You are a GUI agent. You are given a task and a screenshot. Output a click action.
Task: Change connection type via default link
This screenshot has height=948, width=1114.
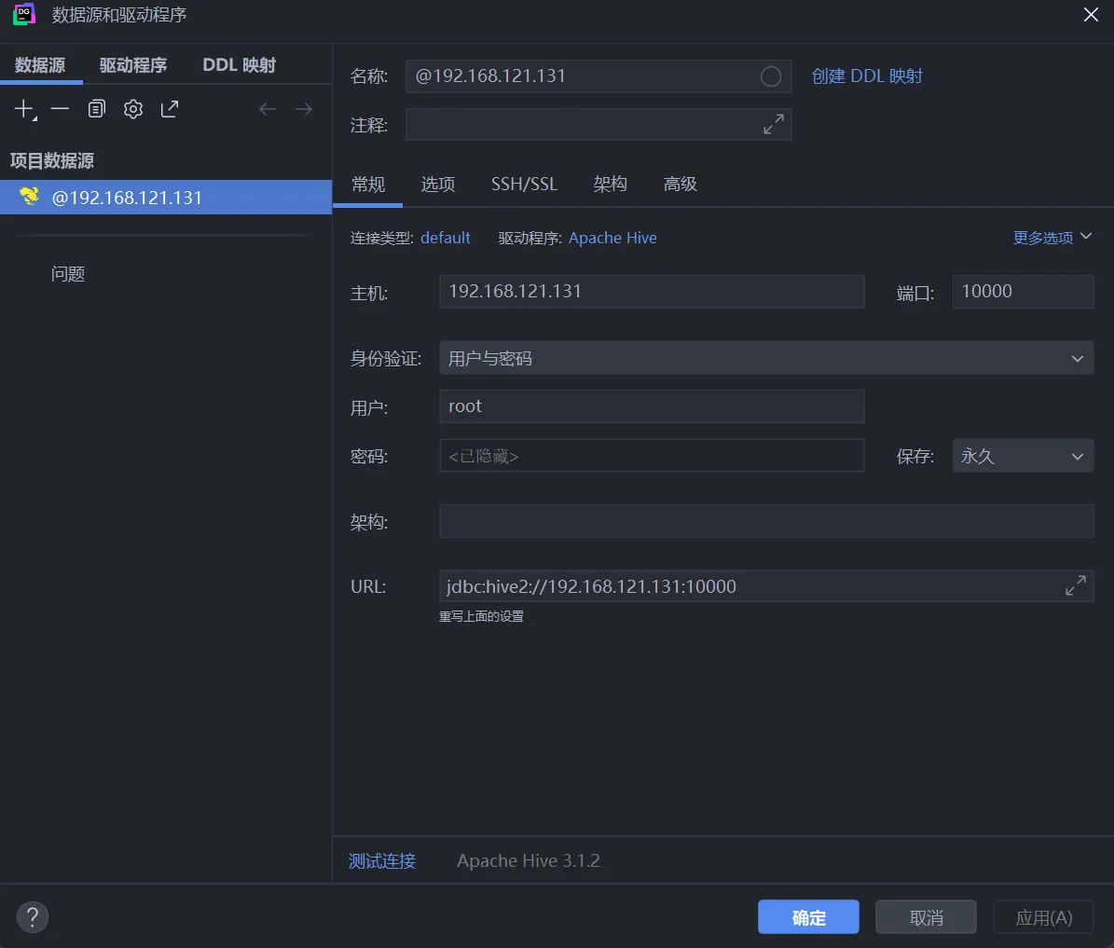pyautogui.click(x=446, y=238)
